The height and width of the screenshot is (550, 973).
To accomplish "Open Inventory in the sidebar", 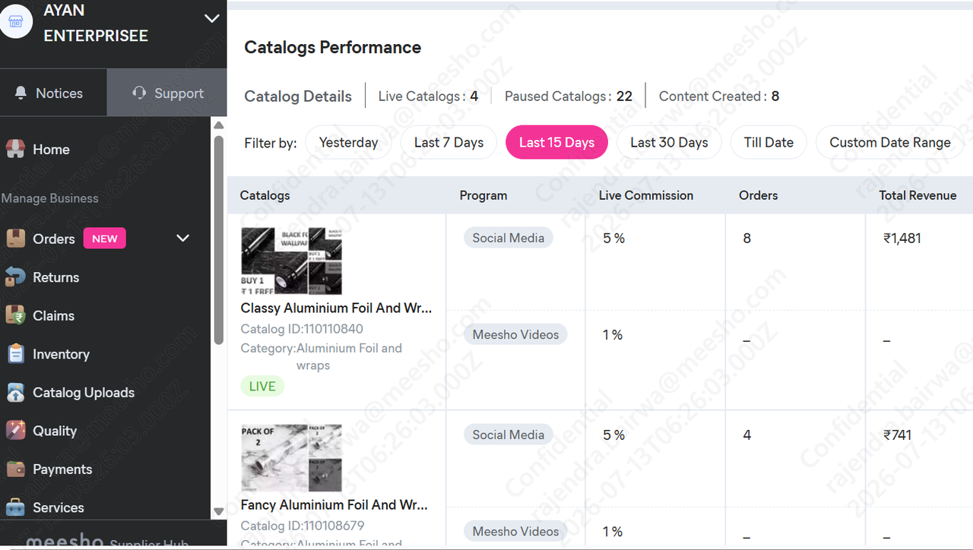I will [x=61, y=354].
